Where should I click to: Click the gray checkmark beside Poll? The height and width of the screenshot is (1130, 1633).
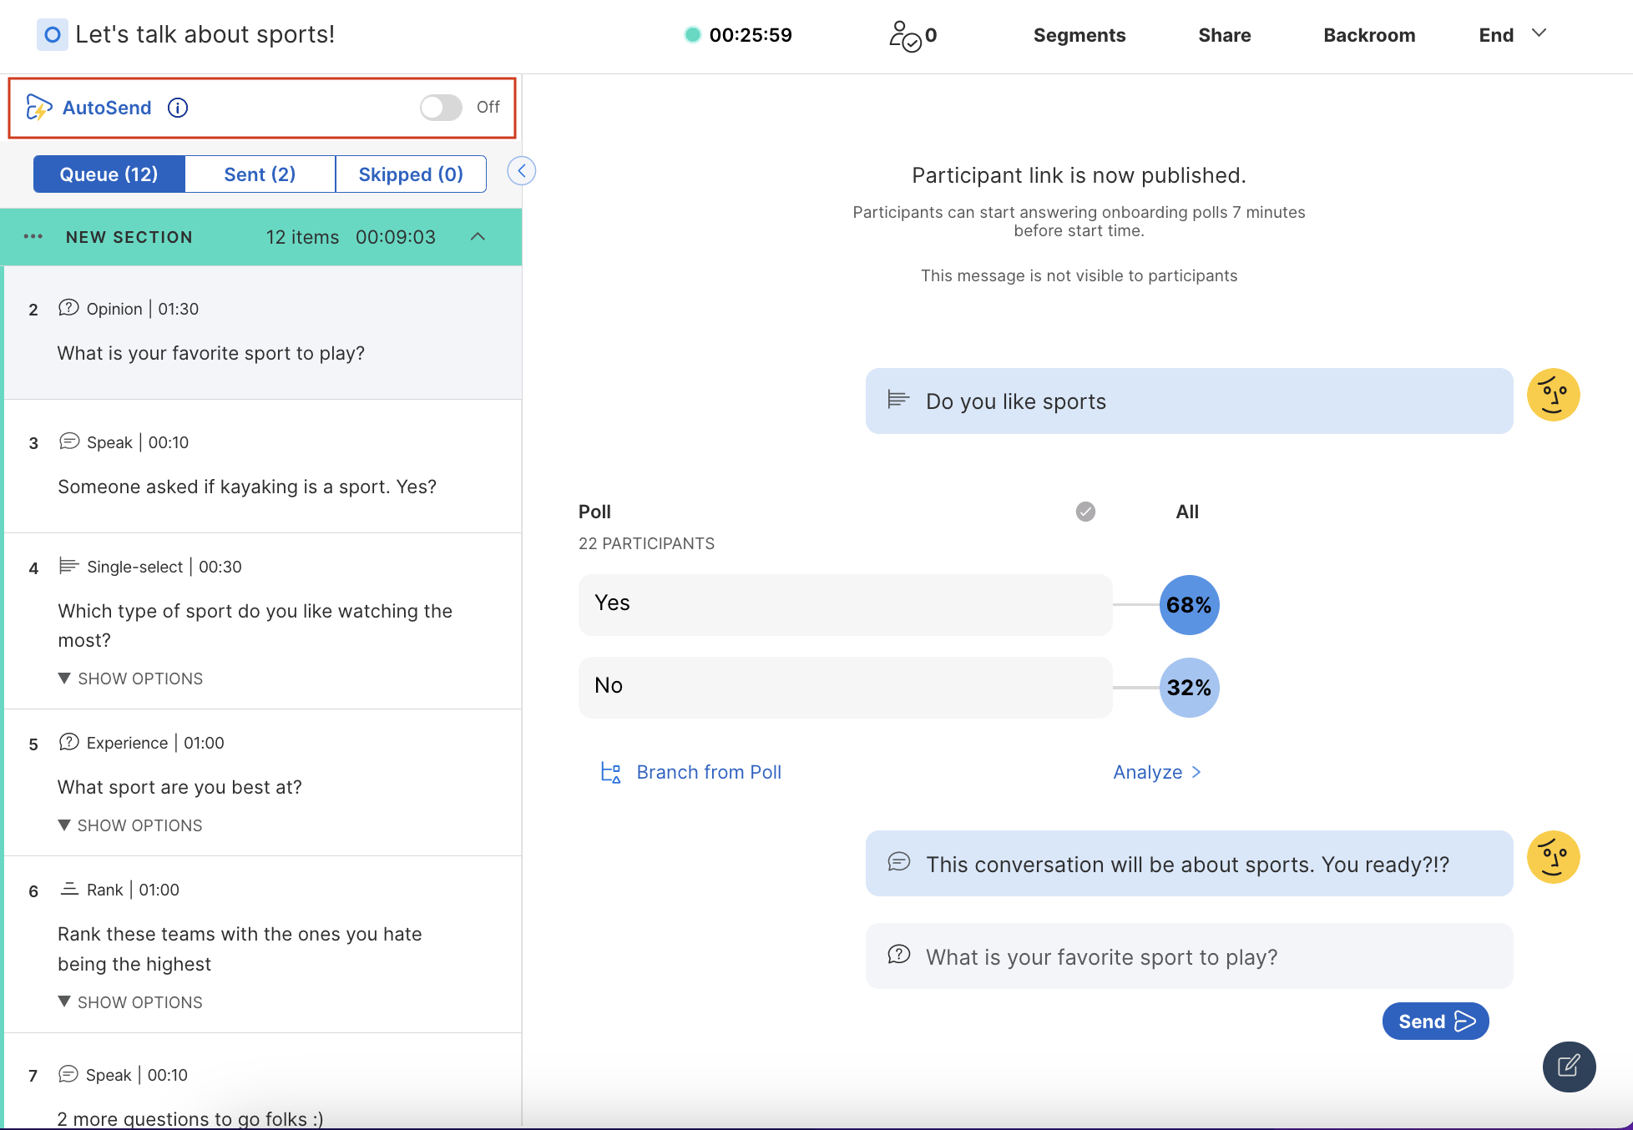point(1085,512)
